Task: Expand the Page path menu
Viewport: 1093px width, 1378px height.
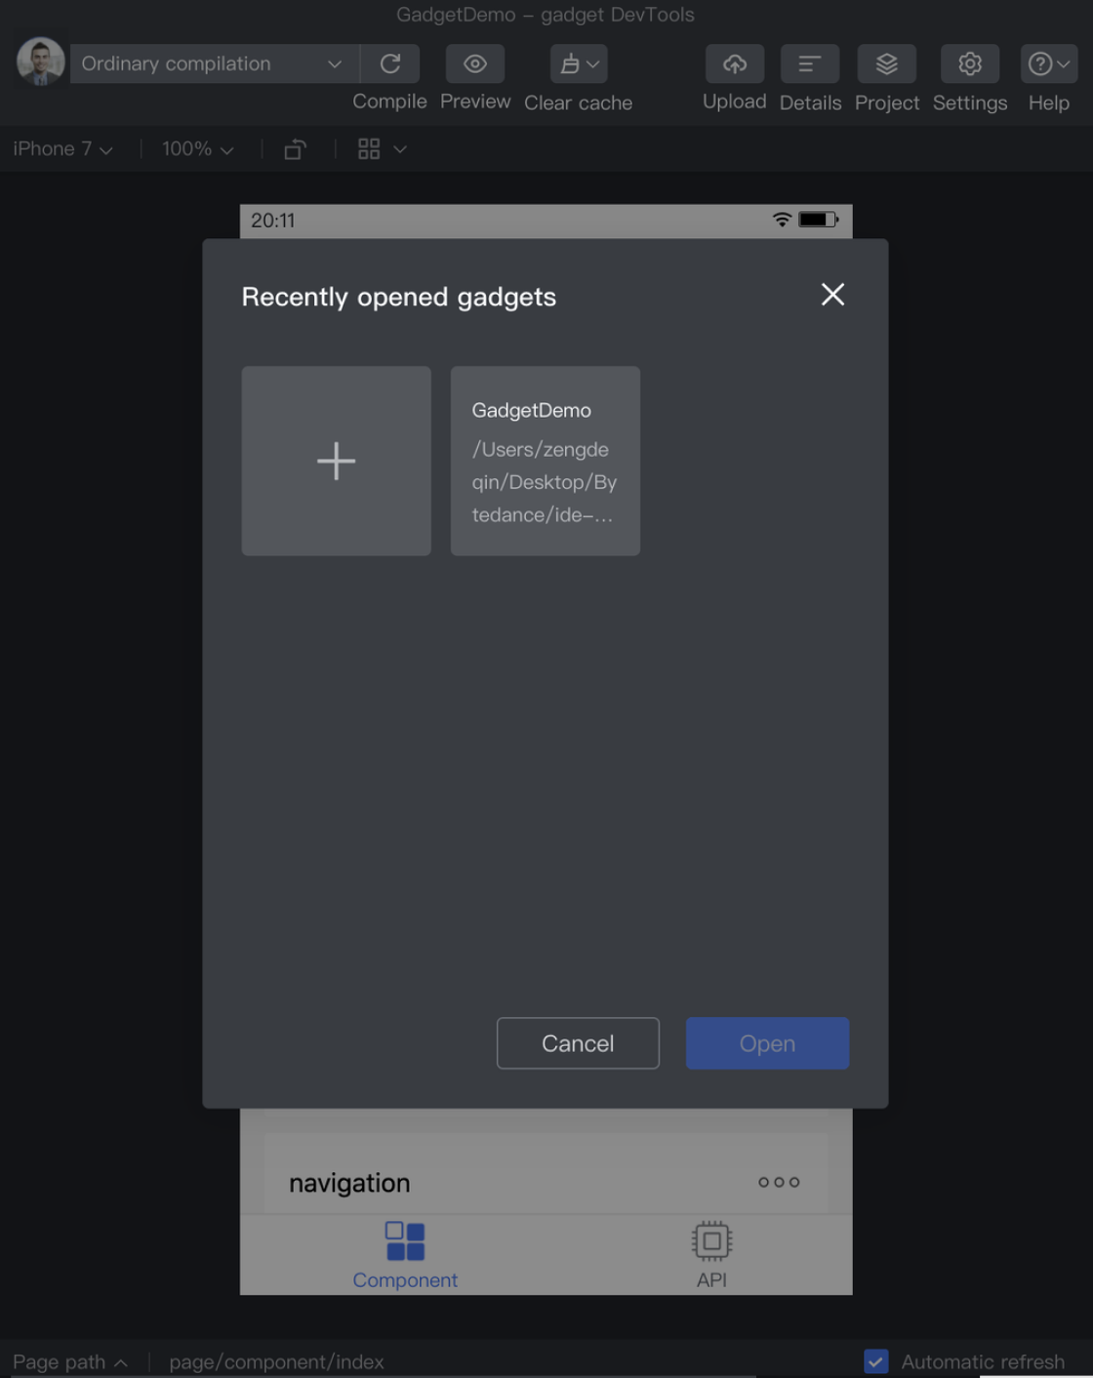Action: click(70, 1361)
